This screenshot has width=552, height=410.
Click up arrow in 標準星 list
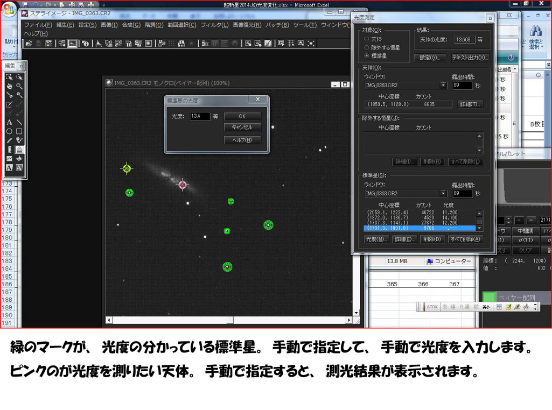click(x=479, y=214)
